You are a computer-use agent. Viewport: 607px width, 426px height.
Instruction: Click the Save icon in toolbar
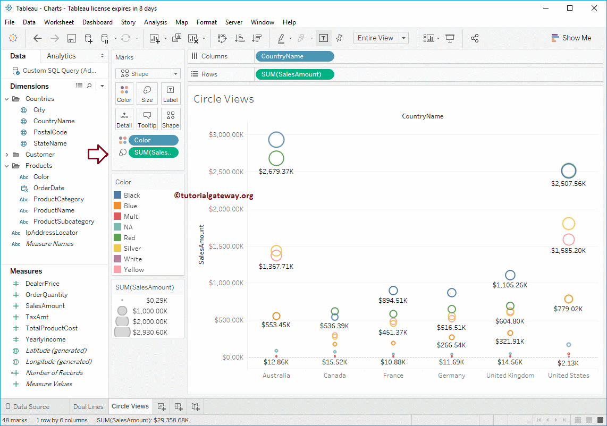(72, 38)
